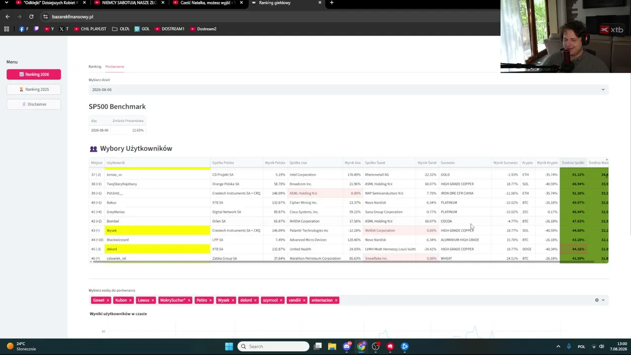Sort table by the Spółka Polska column header
The height and width of the screenshot is (355, 631).
coord(237,163)
